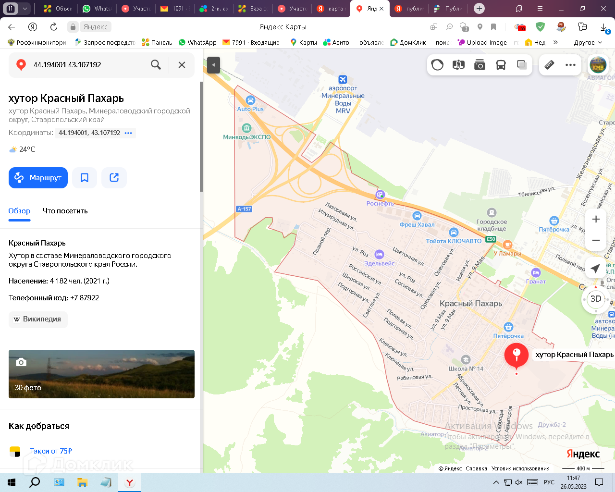Screen dimensions: 615x492
Task: Open coordinates options three-dot menu
Action: (128, 133)
